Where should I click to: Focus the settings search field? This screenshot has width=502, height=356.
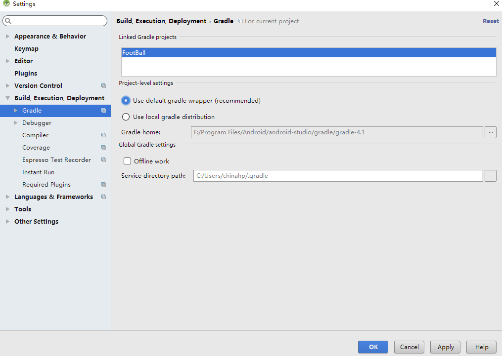coord(55,21)
